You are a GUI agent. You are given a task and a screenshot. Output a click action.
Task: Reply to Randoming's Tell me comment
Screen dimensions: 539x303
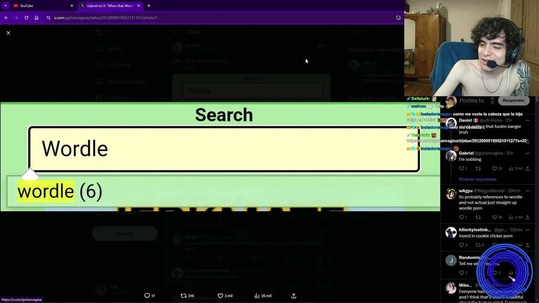pos(462,273)
